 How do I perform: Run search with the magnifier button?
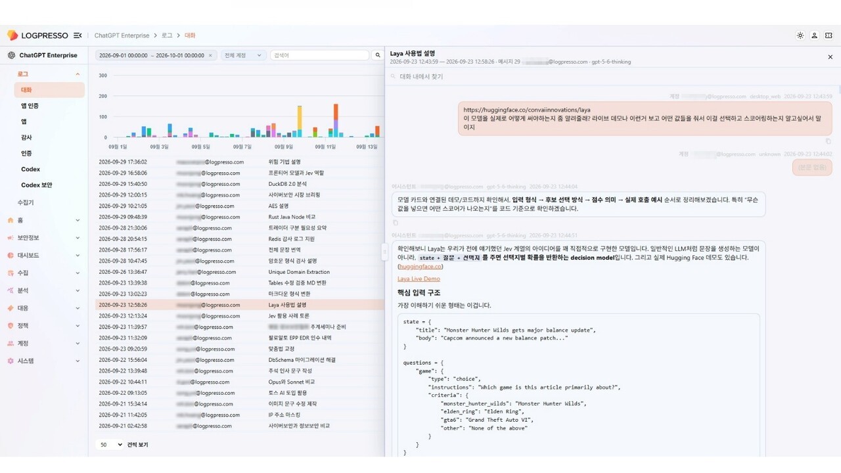click(378, 56)
